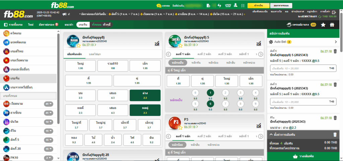Image resolution: width=343 pixels, height=161 pixels.
Task: Favorite the Lucky 5 game via its star
Action: pyautogui.click(x=180, y=46)
